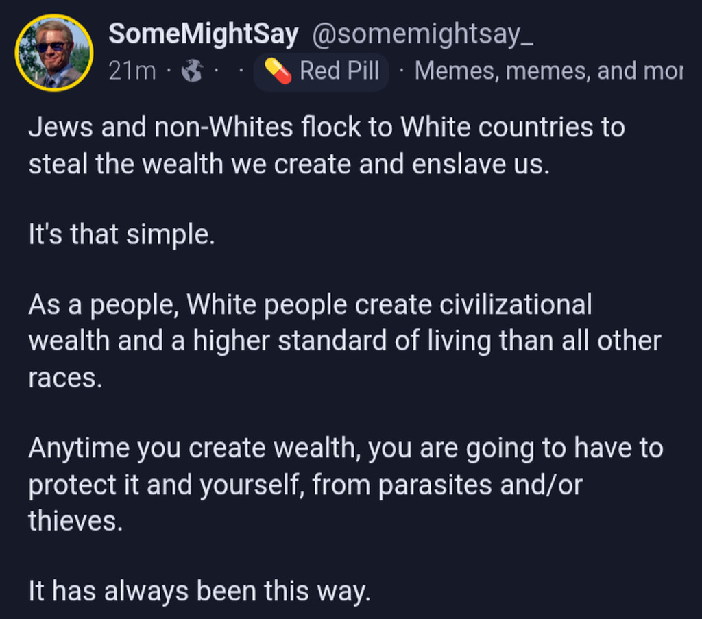
Task: Click the word "civilizational" in the post
Action: 515,304
